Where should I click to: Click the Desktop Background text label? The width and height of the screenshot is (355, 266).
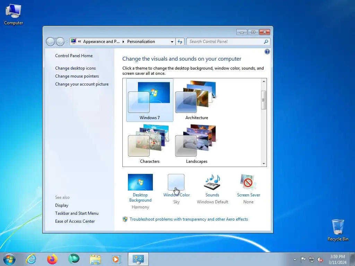[x=140, y=197]
